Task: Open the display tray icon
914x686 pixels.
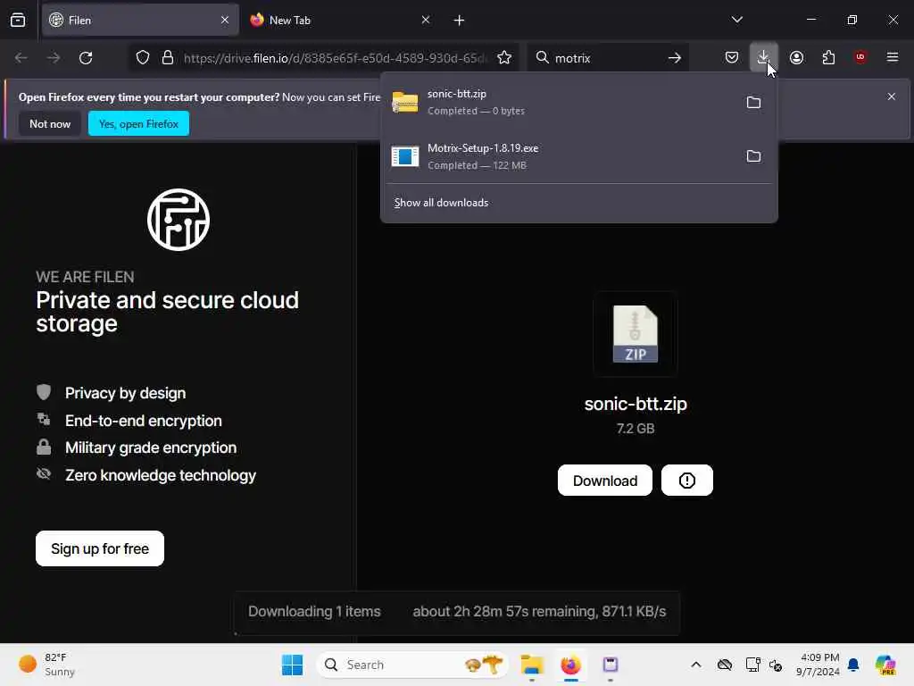Action: click(x=752, y=665)
